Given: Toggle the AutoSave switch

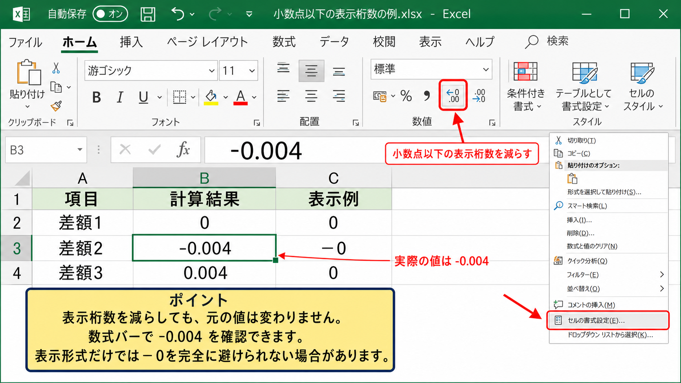Looking at the screenshot, I should tap(110, 14).
